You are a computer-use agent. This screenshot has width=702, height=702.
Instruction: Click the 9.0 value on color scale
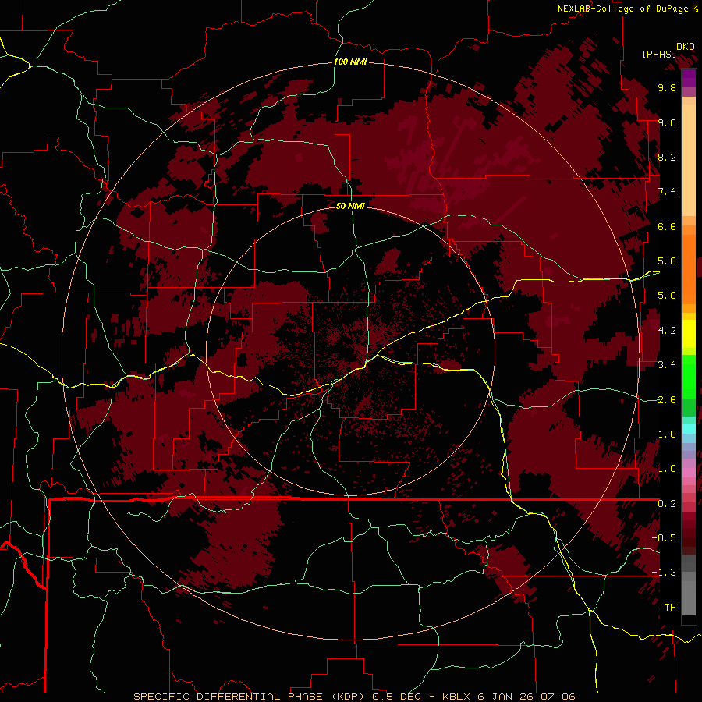coord(667,122)
